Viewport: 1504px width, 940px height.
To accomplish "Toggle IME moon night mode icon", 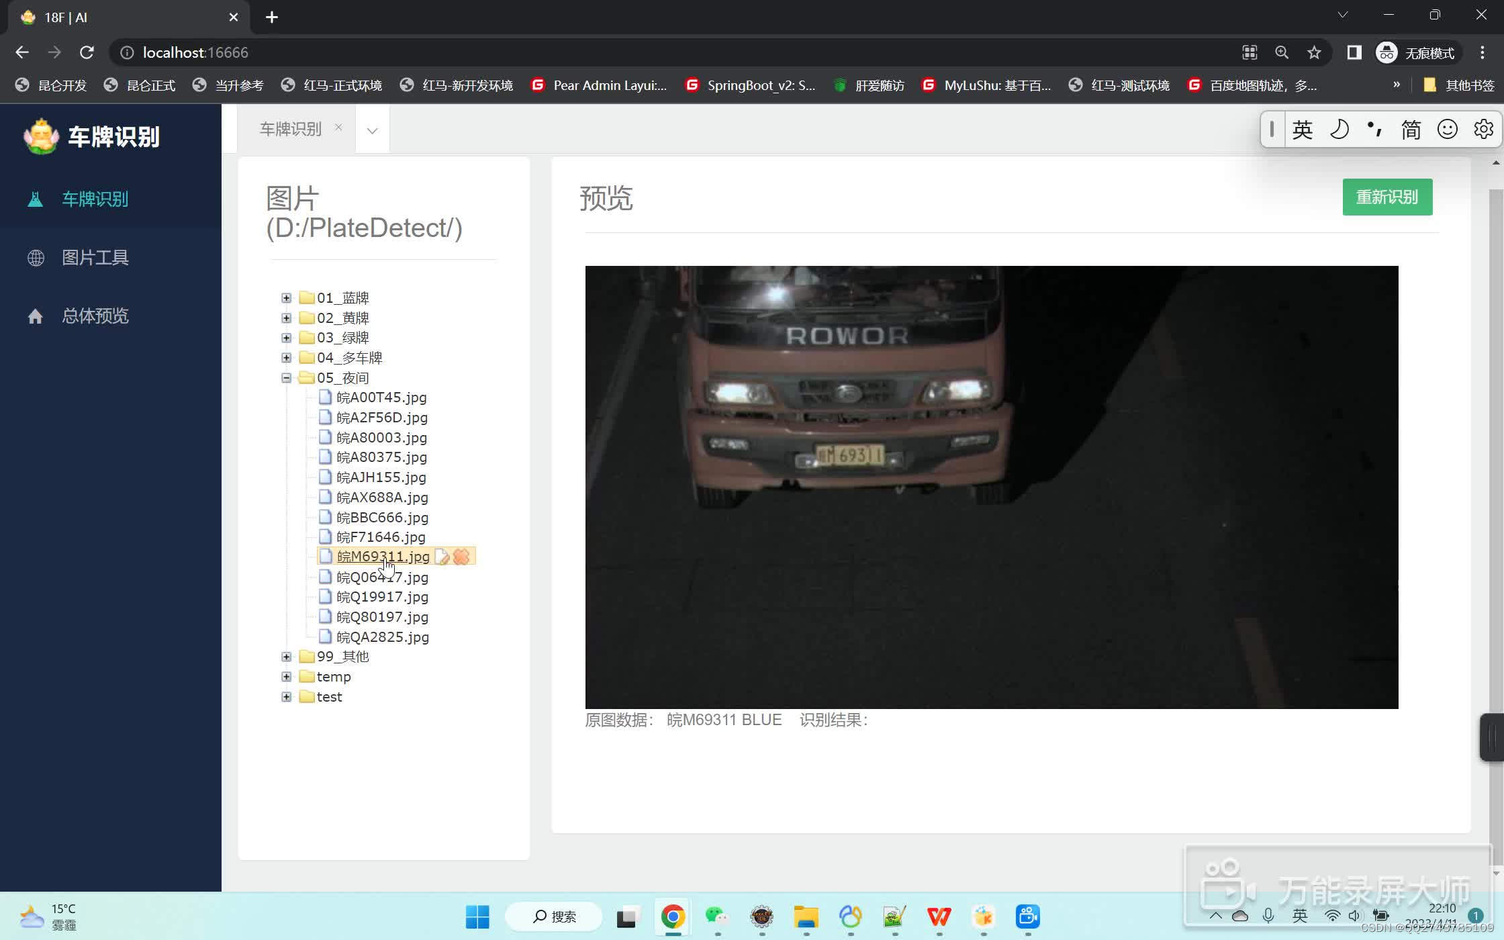I will tap(1339, 129).
